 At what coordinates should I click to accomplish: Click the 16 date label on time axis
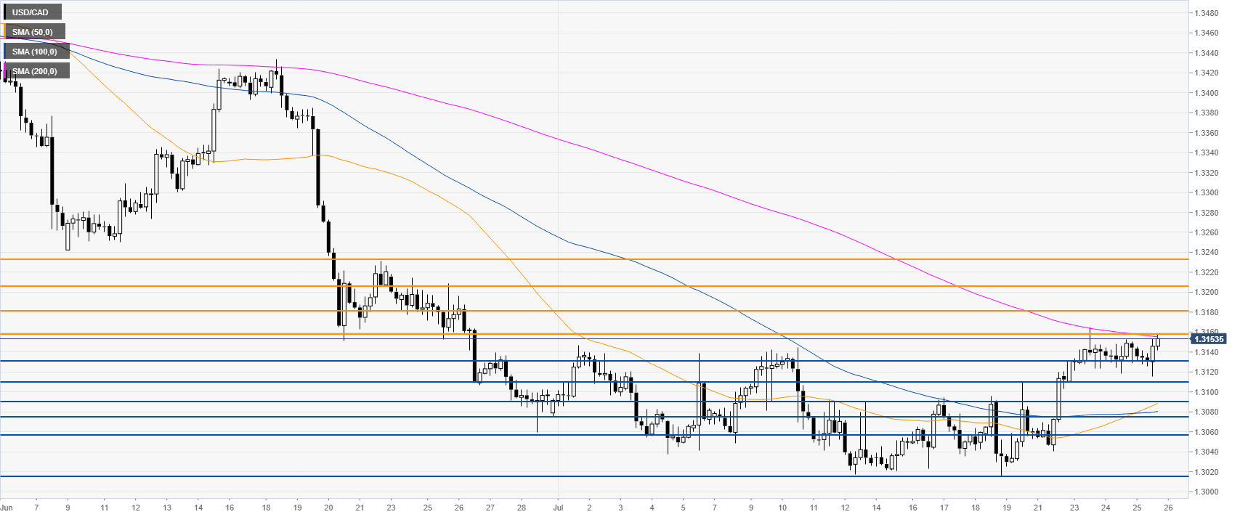230,508
